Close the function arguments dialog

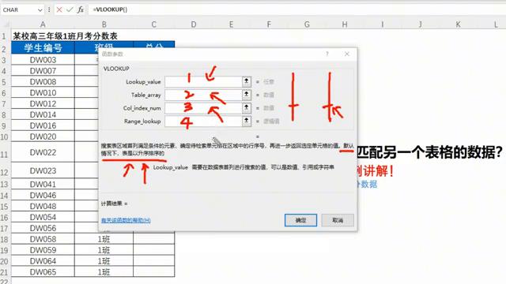click(x=347, y=54)
